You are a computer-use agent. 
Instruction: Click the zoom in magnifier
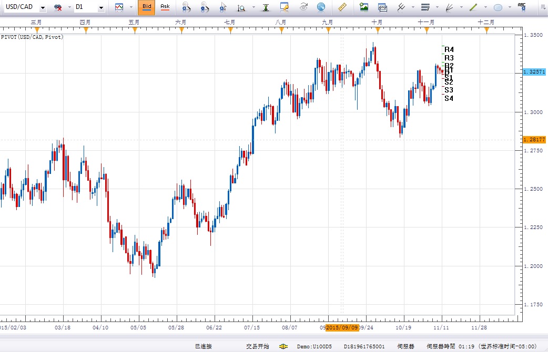pos(186,7)
